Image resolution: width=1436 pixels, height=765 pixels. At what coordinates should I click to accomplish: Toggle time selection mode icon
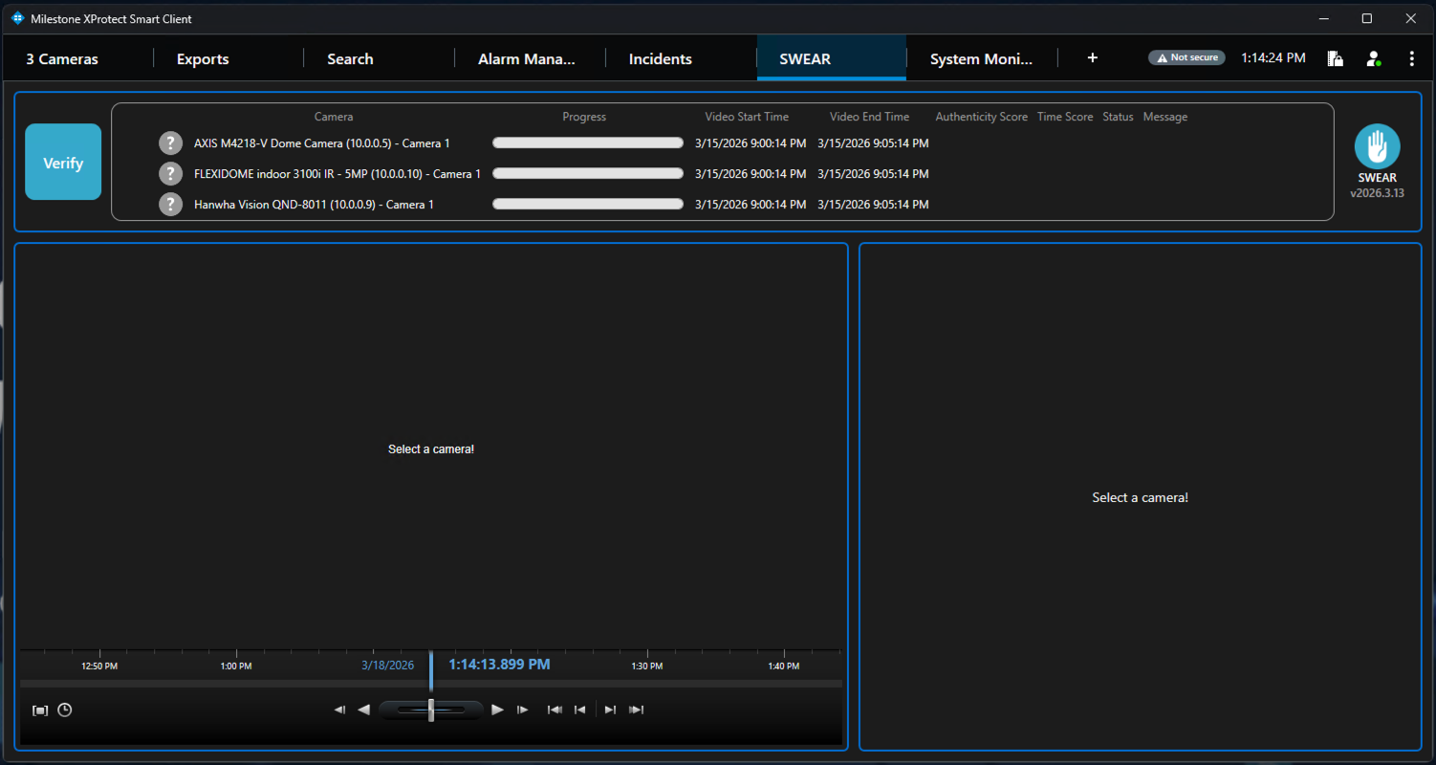click(40, 710)
